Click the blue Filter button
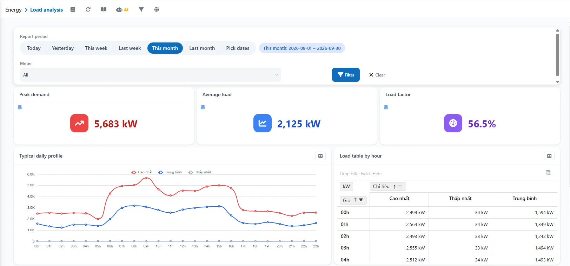Screen dimensions: 570x266 [x=346, y=75]
